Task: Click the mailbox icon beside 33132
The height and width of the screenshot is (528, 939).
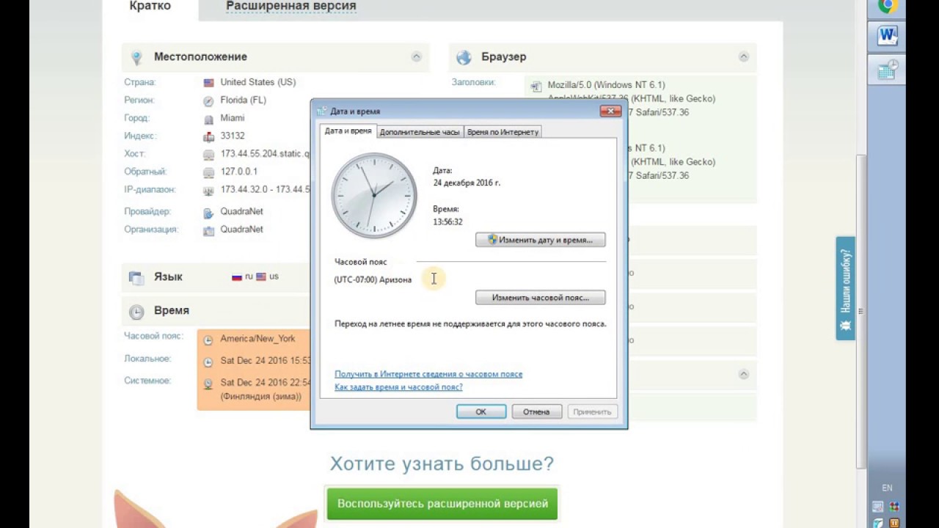Action: tap(208, 136)
